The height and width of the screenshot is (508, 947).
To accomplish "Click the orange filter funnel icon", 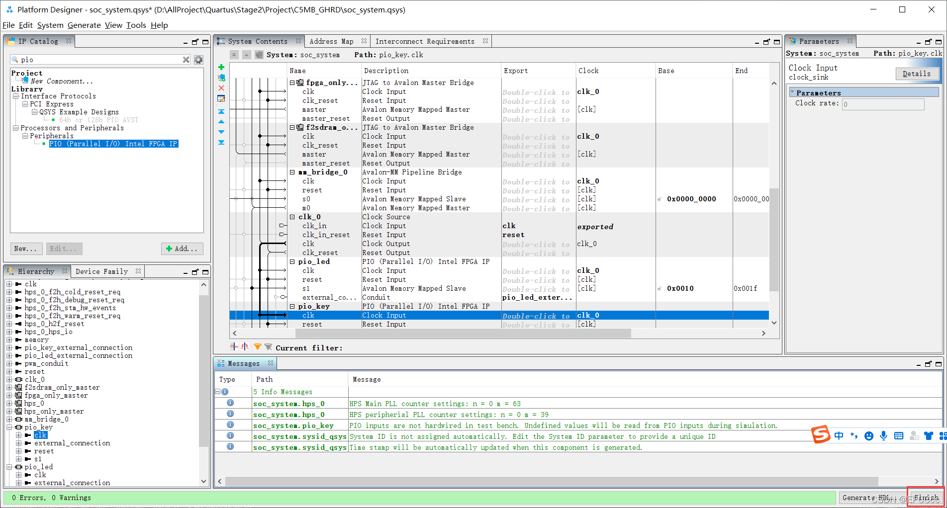I will 257,347.
